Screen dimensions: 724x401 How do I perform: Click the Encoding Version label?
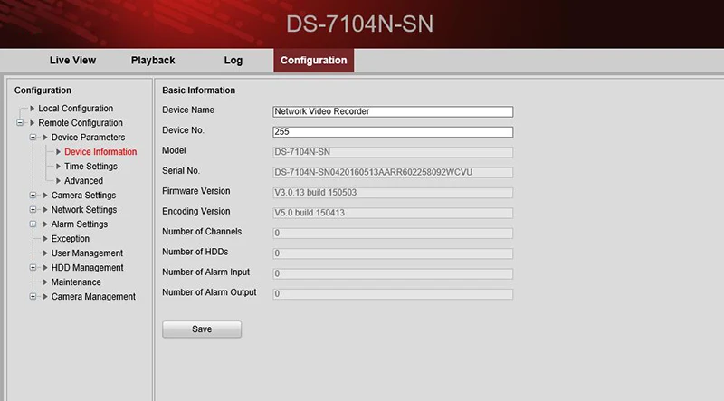(x=195, y=211)
